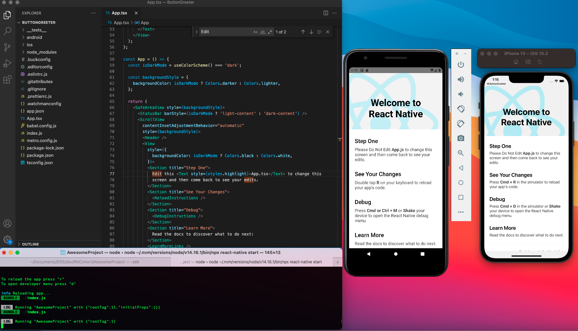Click App.tsx breadcrumb segment

click(121, 23)
